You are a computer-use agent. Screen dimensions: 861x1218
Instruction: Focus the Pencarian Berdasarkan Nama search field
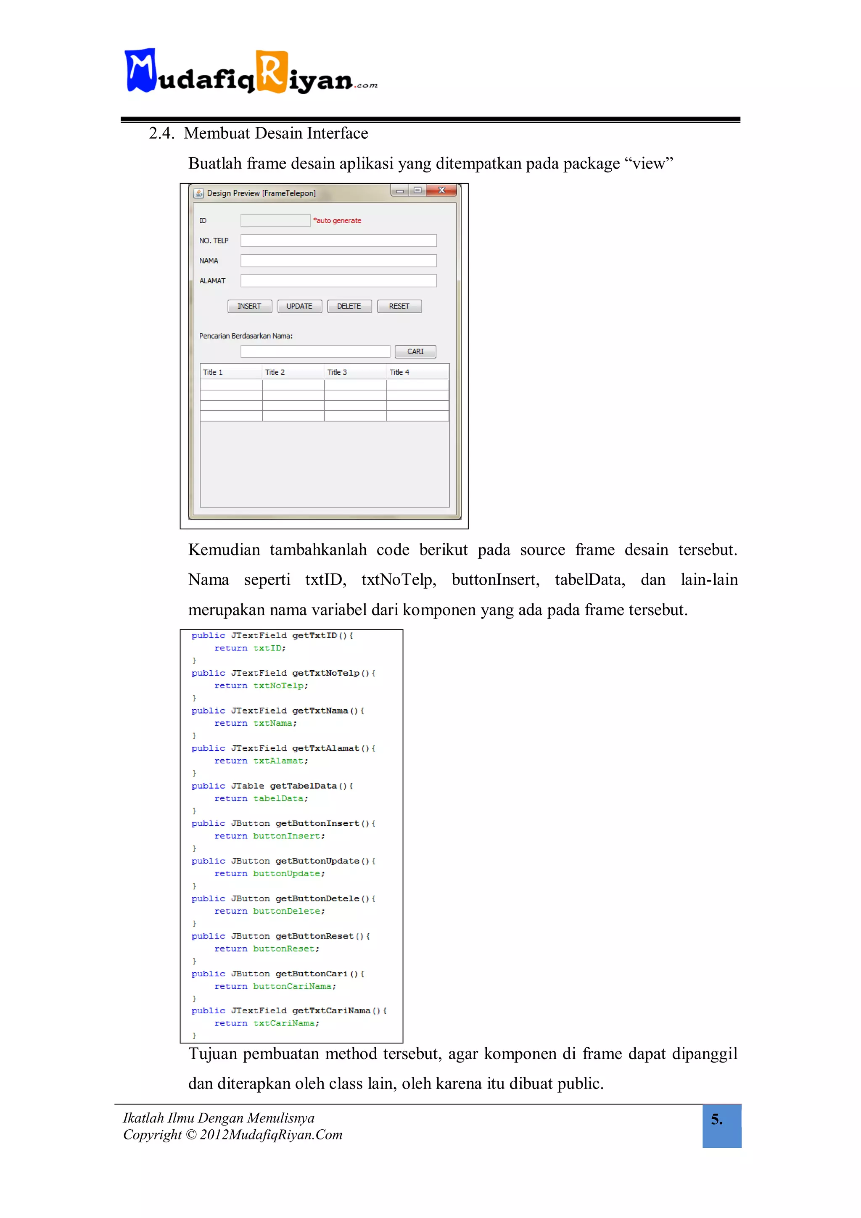[315, 352]
